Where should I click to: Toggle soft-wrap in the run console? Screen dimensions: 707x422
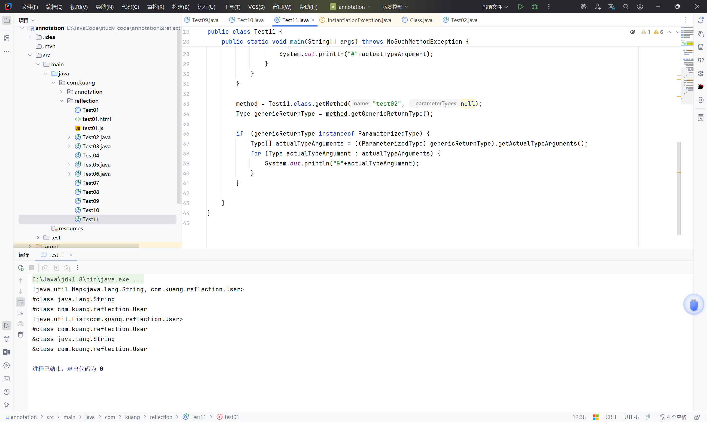(20, 302)
